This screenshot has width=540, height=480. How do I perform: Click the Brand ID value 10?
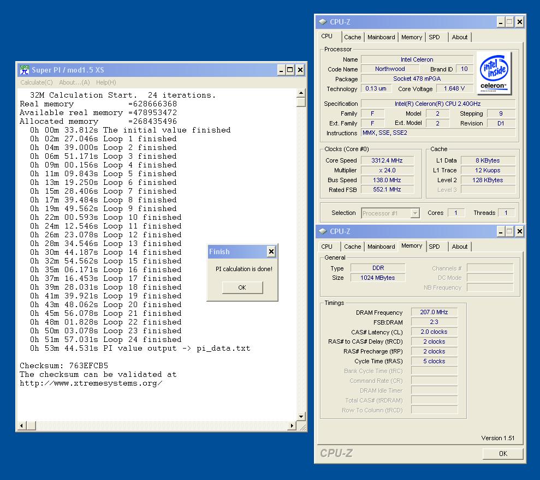[464, 69]
